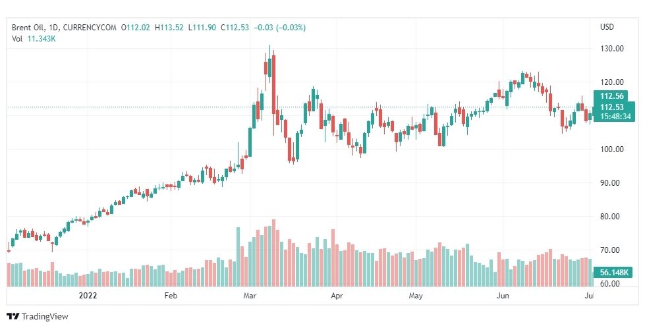Click the 2022 time axis marker
Screen dimensions: 645x328
coord(88,296)
